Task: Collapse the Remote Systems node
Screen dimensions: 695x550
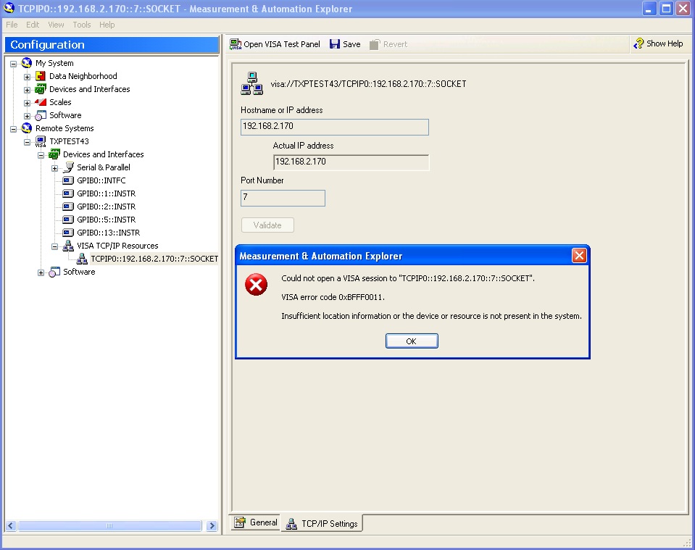Action: click(13, 129)
